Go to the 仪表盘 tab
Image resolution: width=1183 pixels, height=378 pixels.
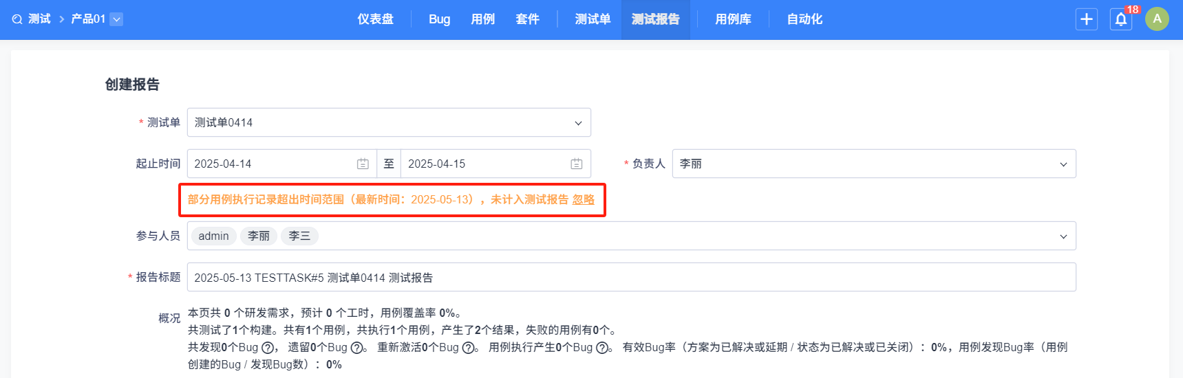(375, 19)
